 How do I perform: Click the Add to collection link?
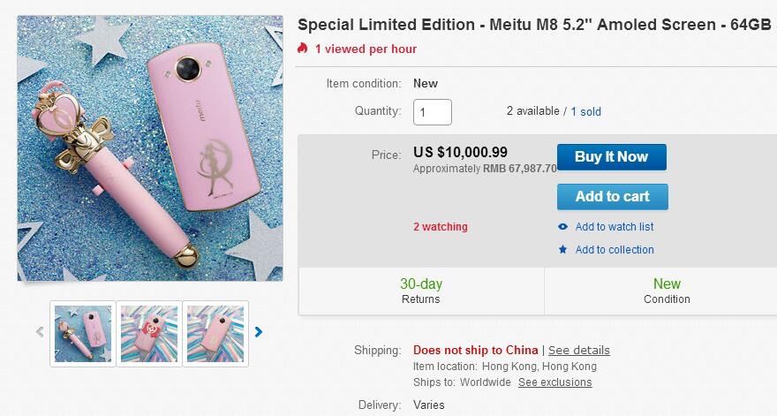pyautogui.click(x=615, y=250)
